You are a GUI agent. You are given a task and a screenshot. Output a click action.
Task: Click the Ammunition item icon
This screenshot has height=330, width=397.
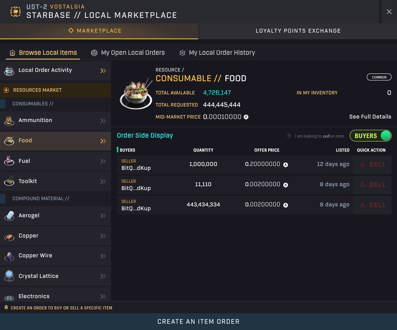click(9, 121)
